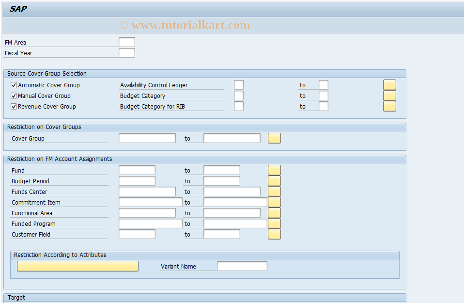
Task: Click Functional Area to field
Action: pos(232,213)
